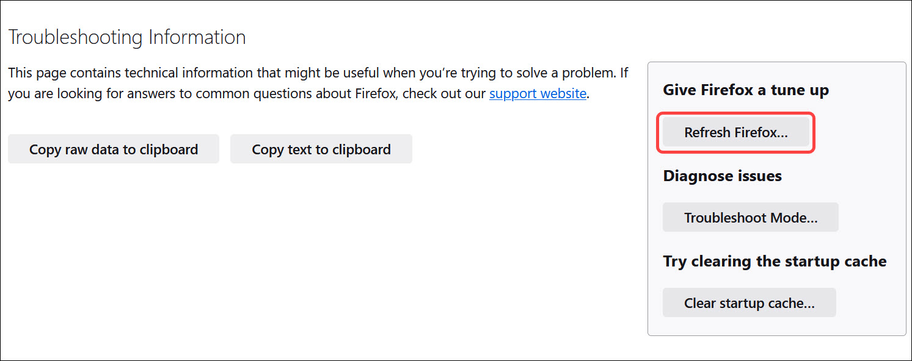Click the Troubleshooting Information page title
Screen dimensions: 912x361
click(x=126, y=37)
